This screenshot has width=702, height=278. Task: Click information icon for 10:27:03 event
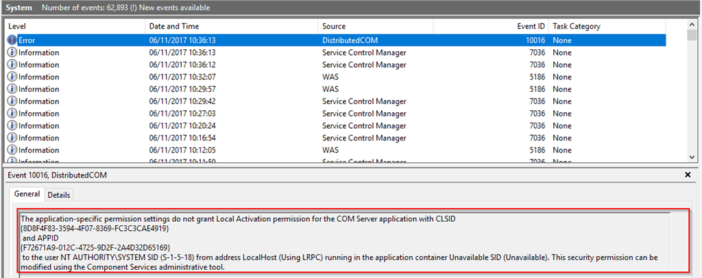[12, 114]
